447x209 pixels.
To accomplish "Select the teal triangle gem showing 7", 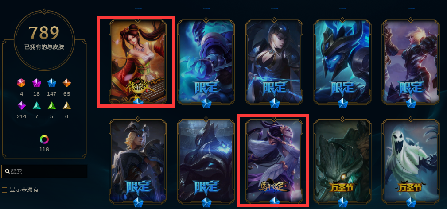I will tap(36, 105).
